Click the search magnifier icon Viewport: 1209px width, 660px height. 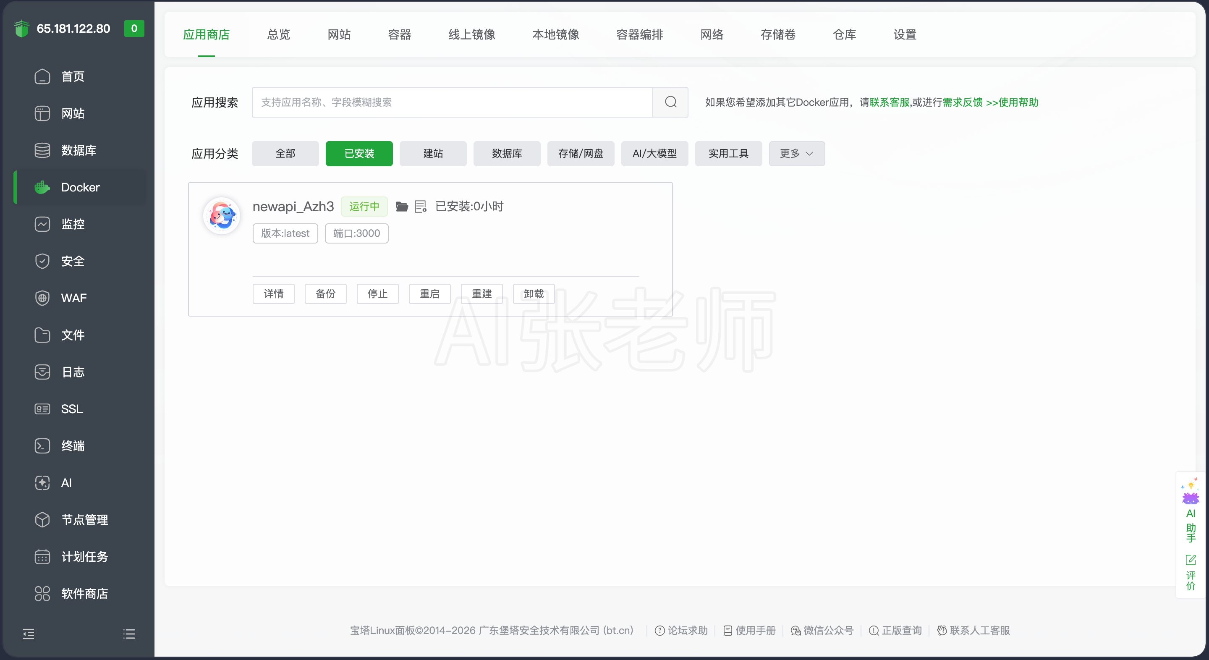point(671,102)
